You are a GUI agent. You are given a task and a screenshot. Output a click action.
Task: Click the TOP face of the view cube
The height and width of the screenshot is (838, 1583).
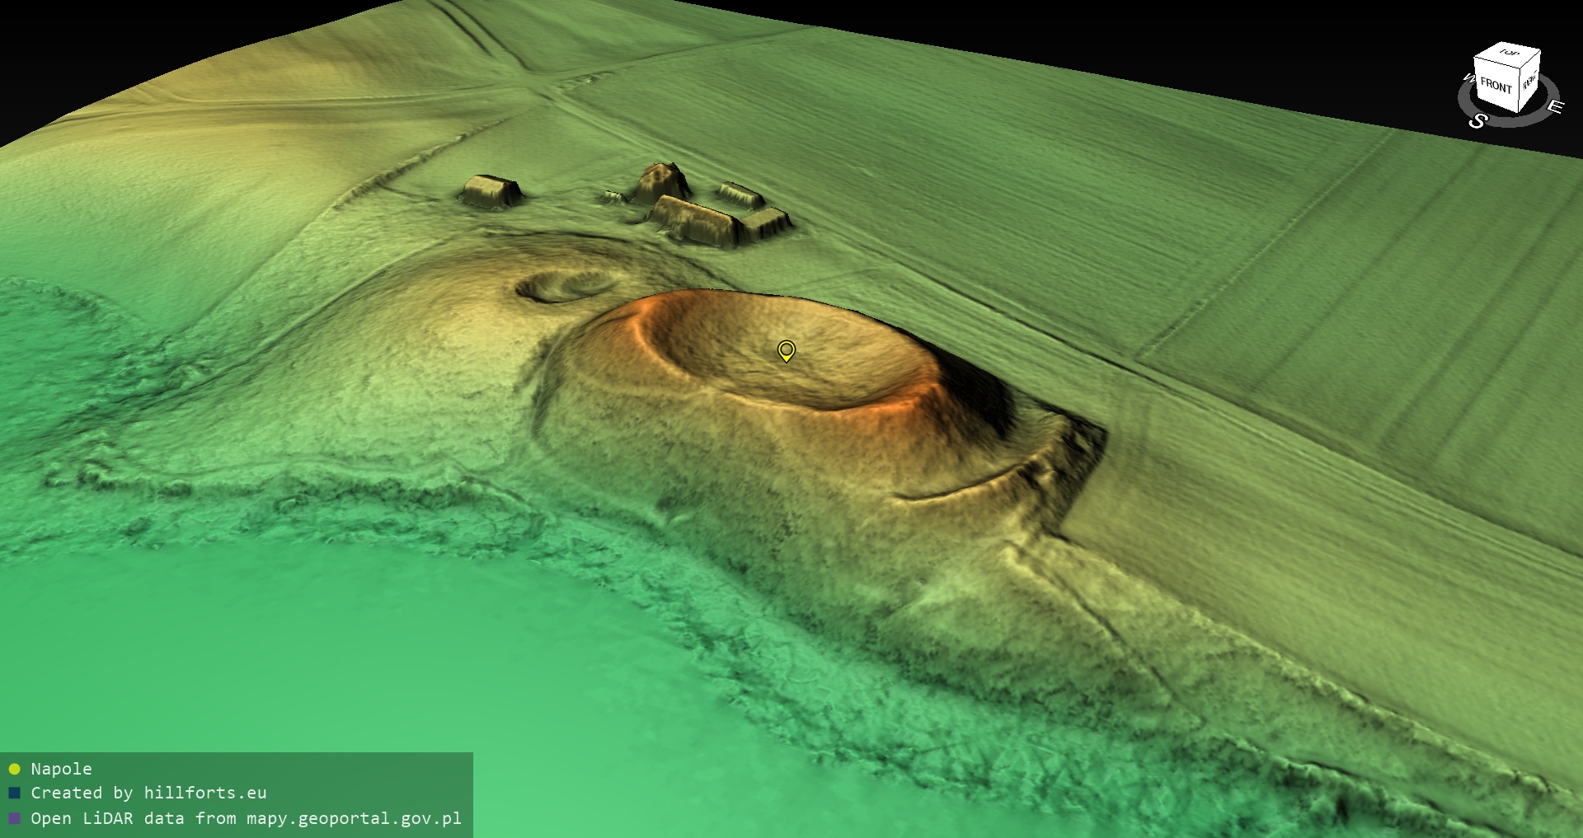click(1509, 54)
